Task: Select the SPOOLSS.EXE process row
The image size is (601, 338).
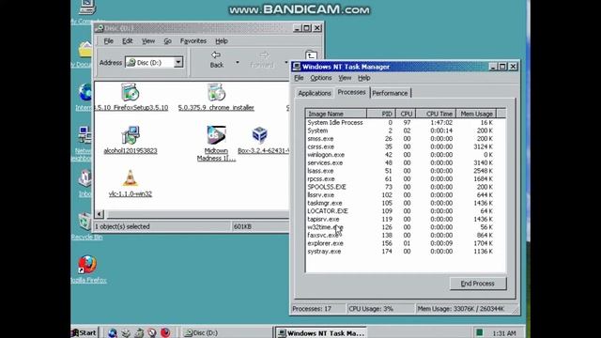Action: coord(400,187)
